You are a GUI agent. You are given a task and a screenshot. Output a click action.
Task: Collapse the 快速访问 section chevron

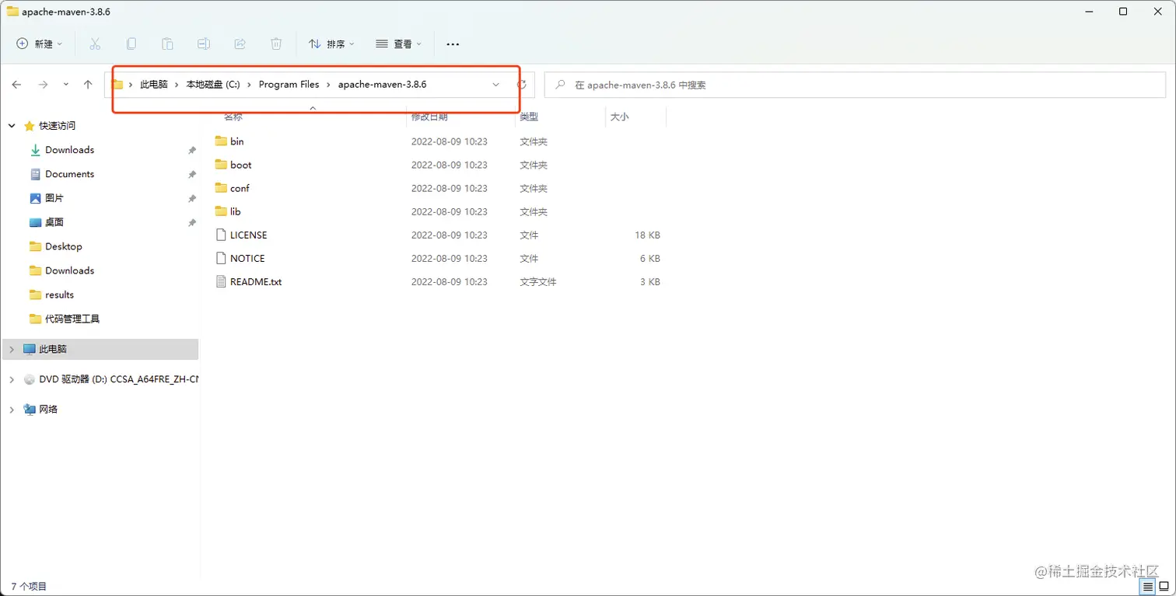click(x=12, y=125)
